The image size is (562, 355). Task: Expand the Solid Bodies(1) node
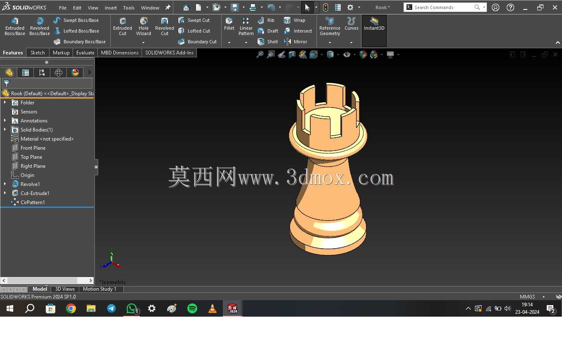pyautogui.click(x=5, y=129)
